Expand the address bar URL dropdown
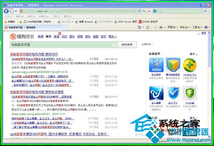This screenshot has height=146, width=214. [x=140, y=11]
